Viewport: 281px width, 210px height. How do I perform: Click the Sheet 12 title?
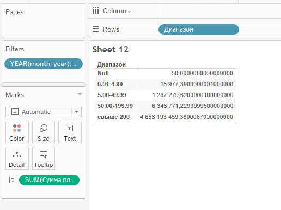click(x=111, y=50)
